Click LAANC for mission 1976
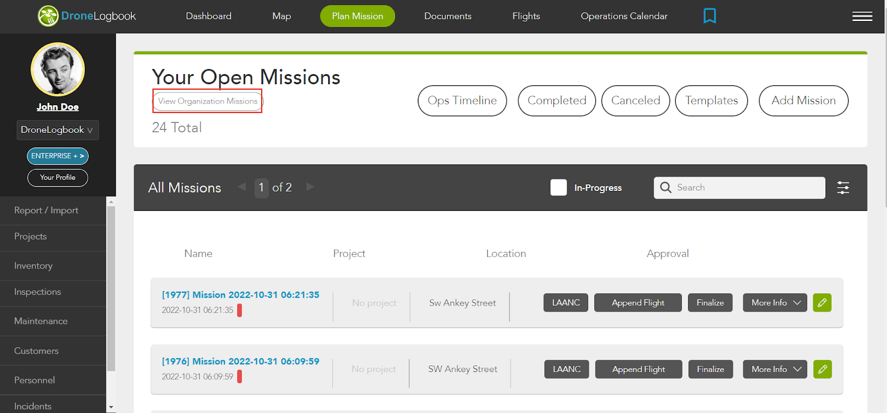 (567, 369)
